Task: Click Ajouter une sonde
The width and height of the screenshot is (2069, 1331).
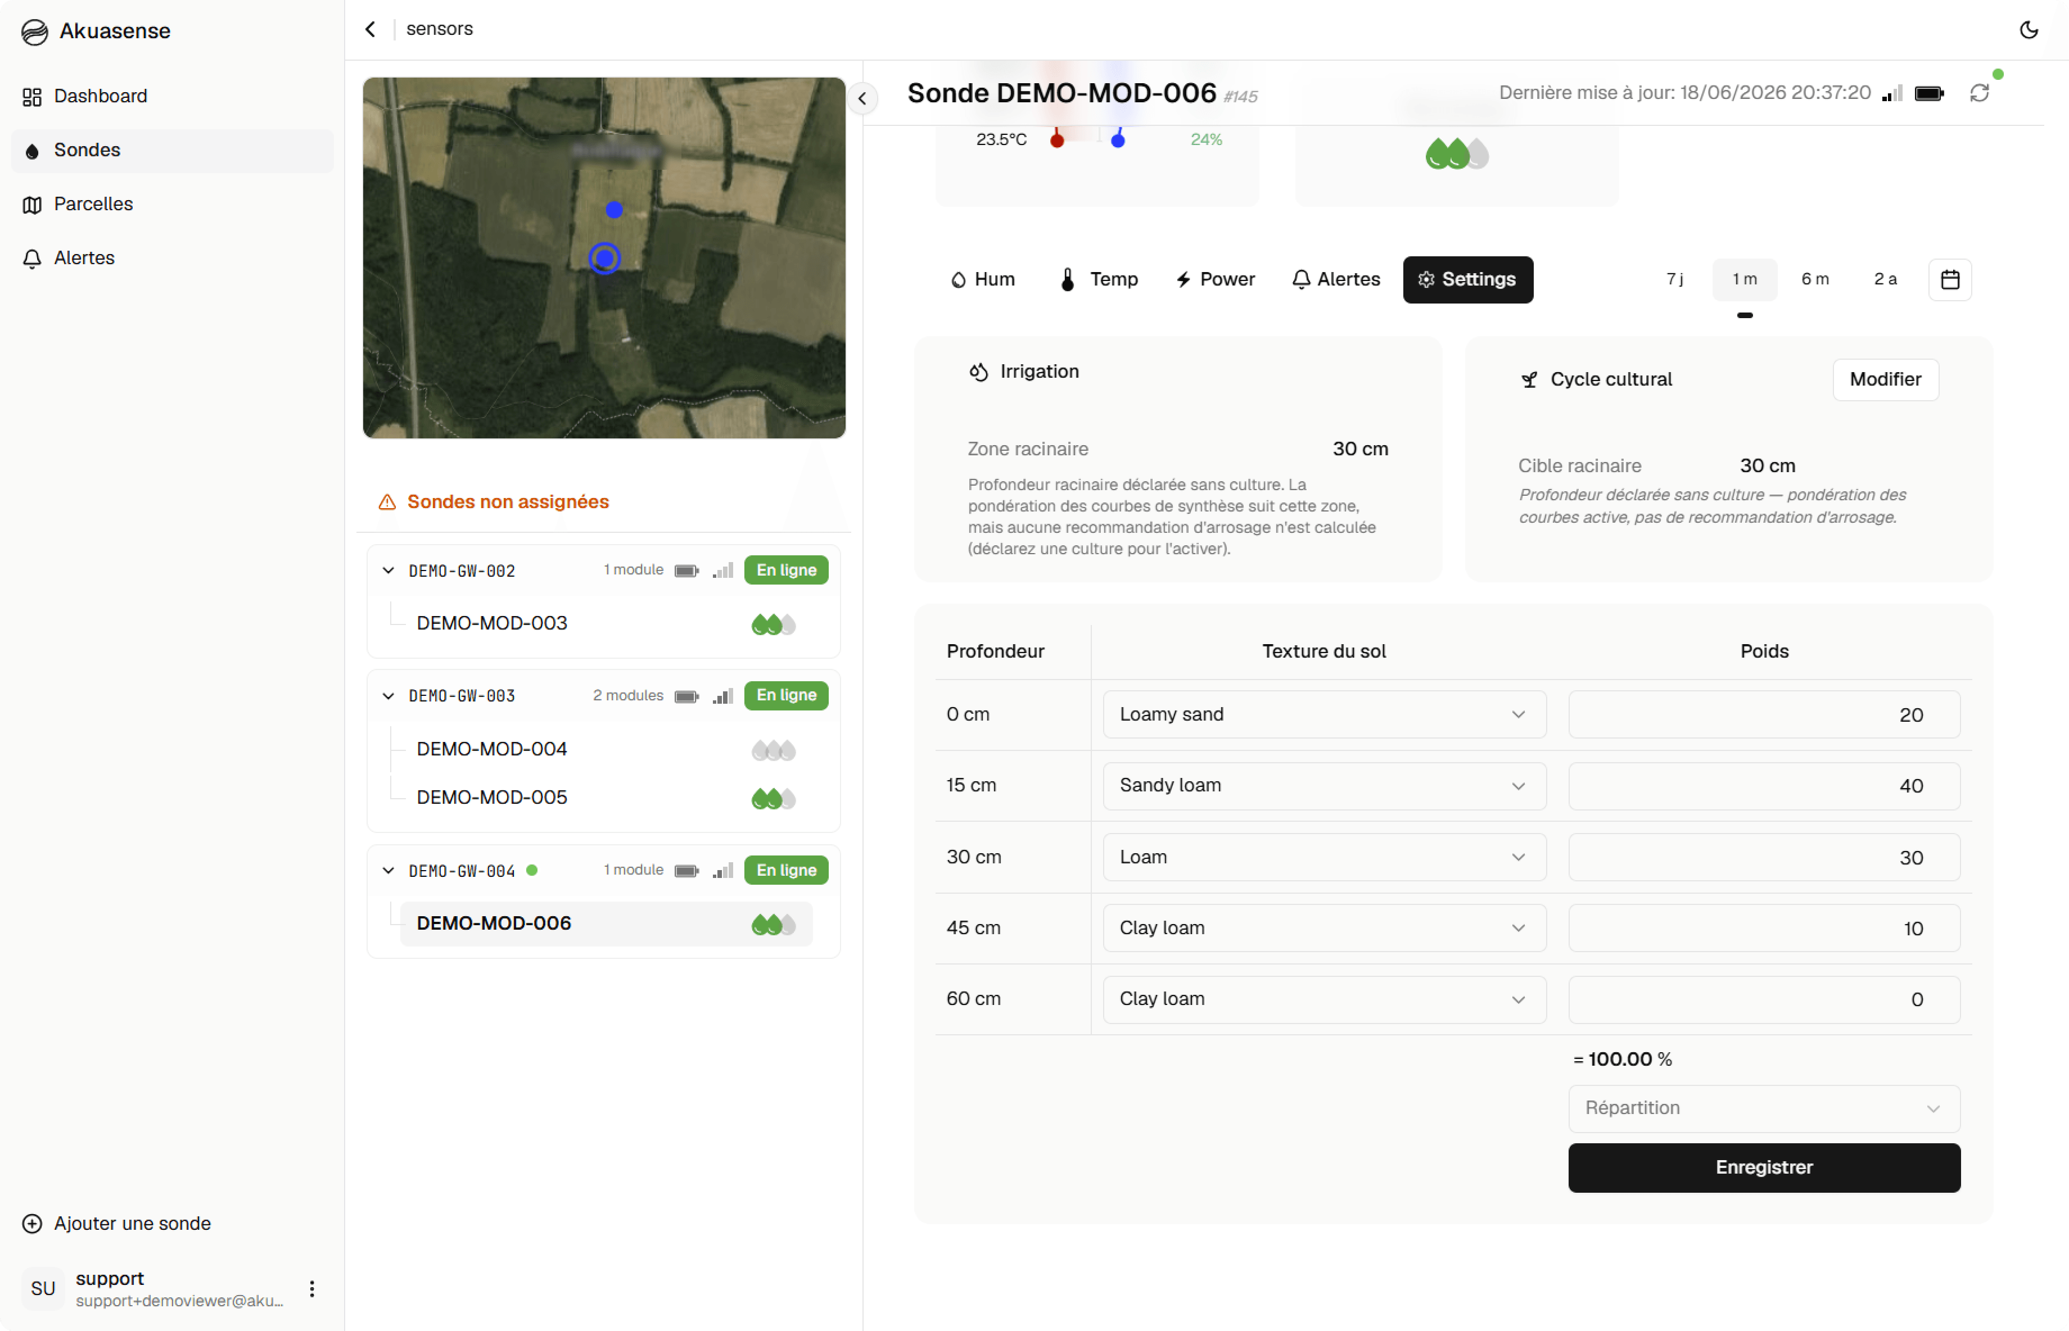Action: [117, 1224]
